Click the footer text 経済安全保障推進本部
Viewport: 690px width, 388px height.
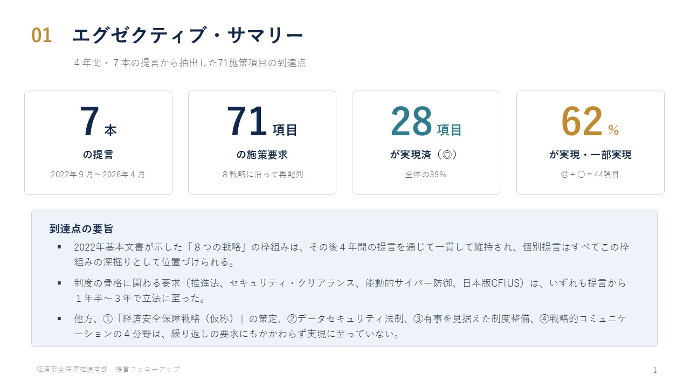tap(72, 369)
